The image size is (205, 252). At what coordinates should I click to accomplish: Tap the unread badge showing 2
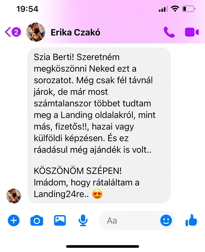[x=16, y=32]
